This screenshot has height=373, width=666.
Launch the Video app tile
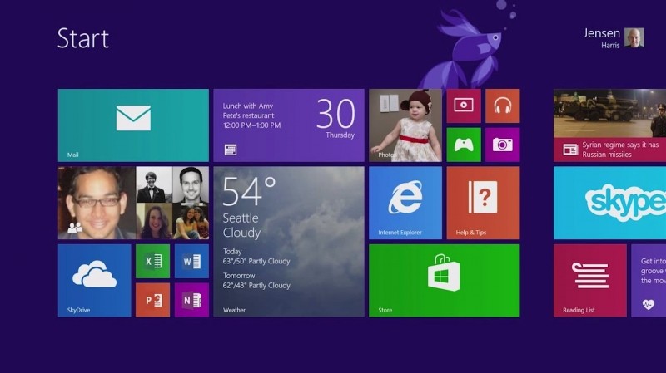(x=464, y=106)
